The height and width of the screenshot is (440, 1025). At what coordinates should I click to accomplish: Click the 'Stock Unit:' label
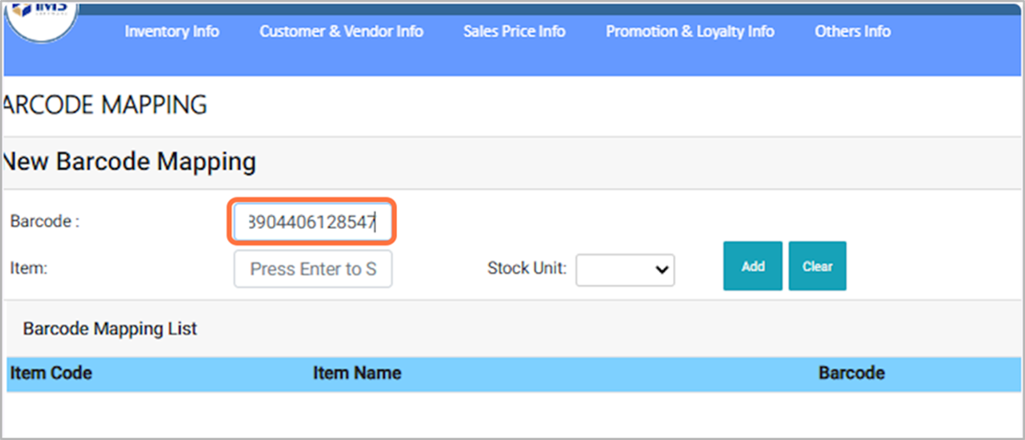coord(527,269)
